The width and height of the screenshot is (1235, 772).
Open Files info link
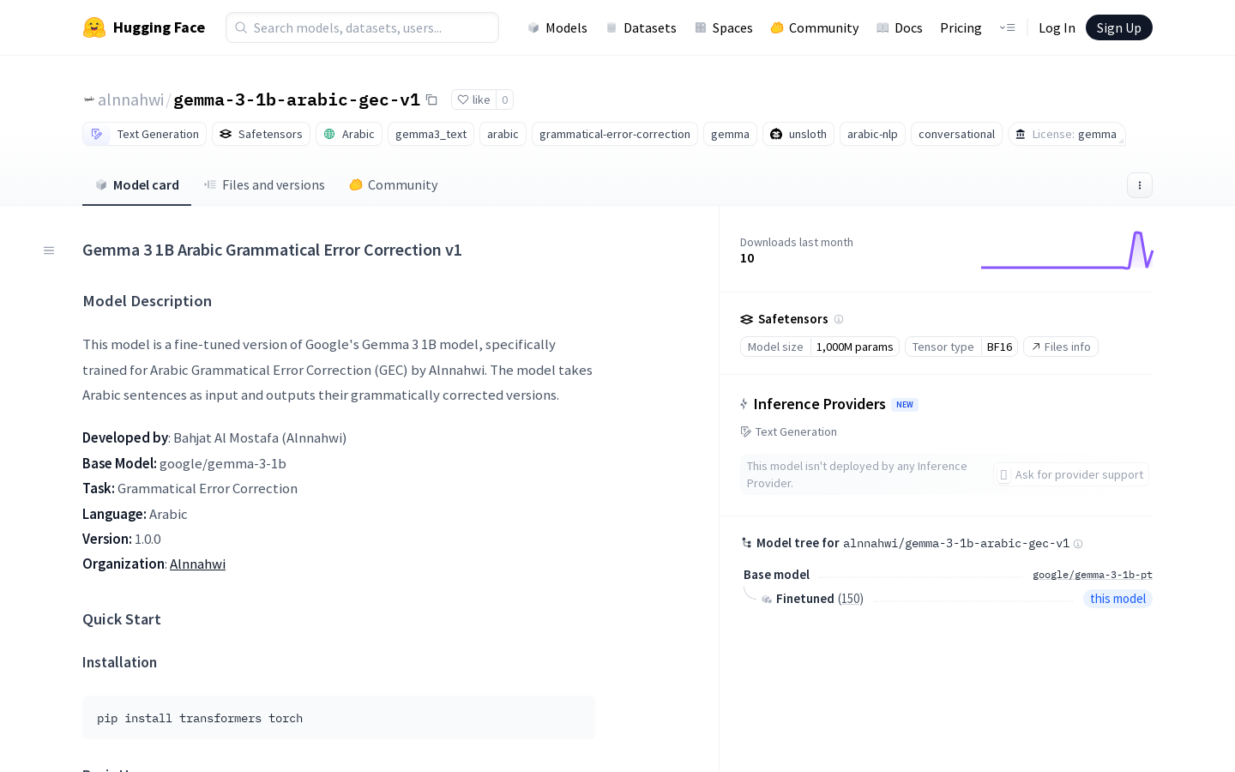pos(1061,347)
